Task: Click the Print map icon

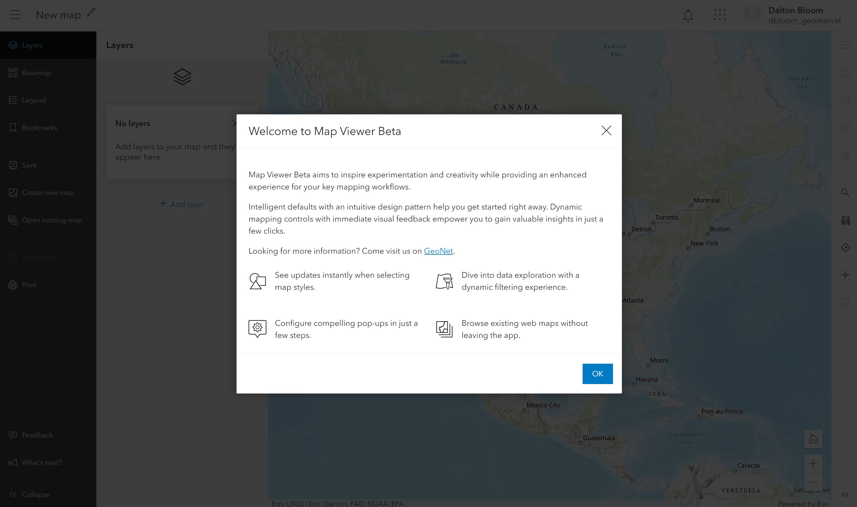Action: click(13, 285)
